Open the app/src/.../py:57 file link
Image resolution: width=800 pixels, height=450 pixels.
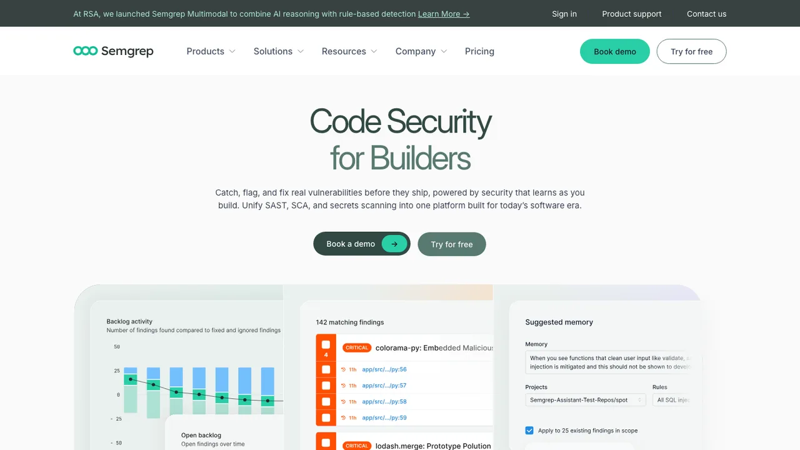pos(384,386)
